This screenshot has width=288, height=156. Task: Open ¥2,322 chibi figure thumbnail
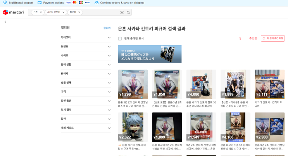click(x=133, y=127)
